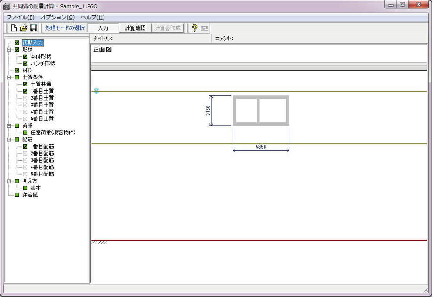
Task: Collapse the 配筋 tree node
Action: click(x=8, y=140)
